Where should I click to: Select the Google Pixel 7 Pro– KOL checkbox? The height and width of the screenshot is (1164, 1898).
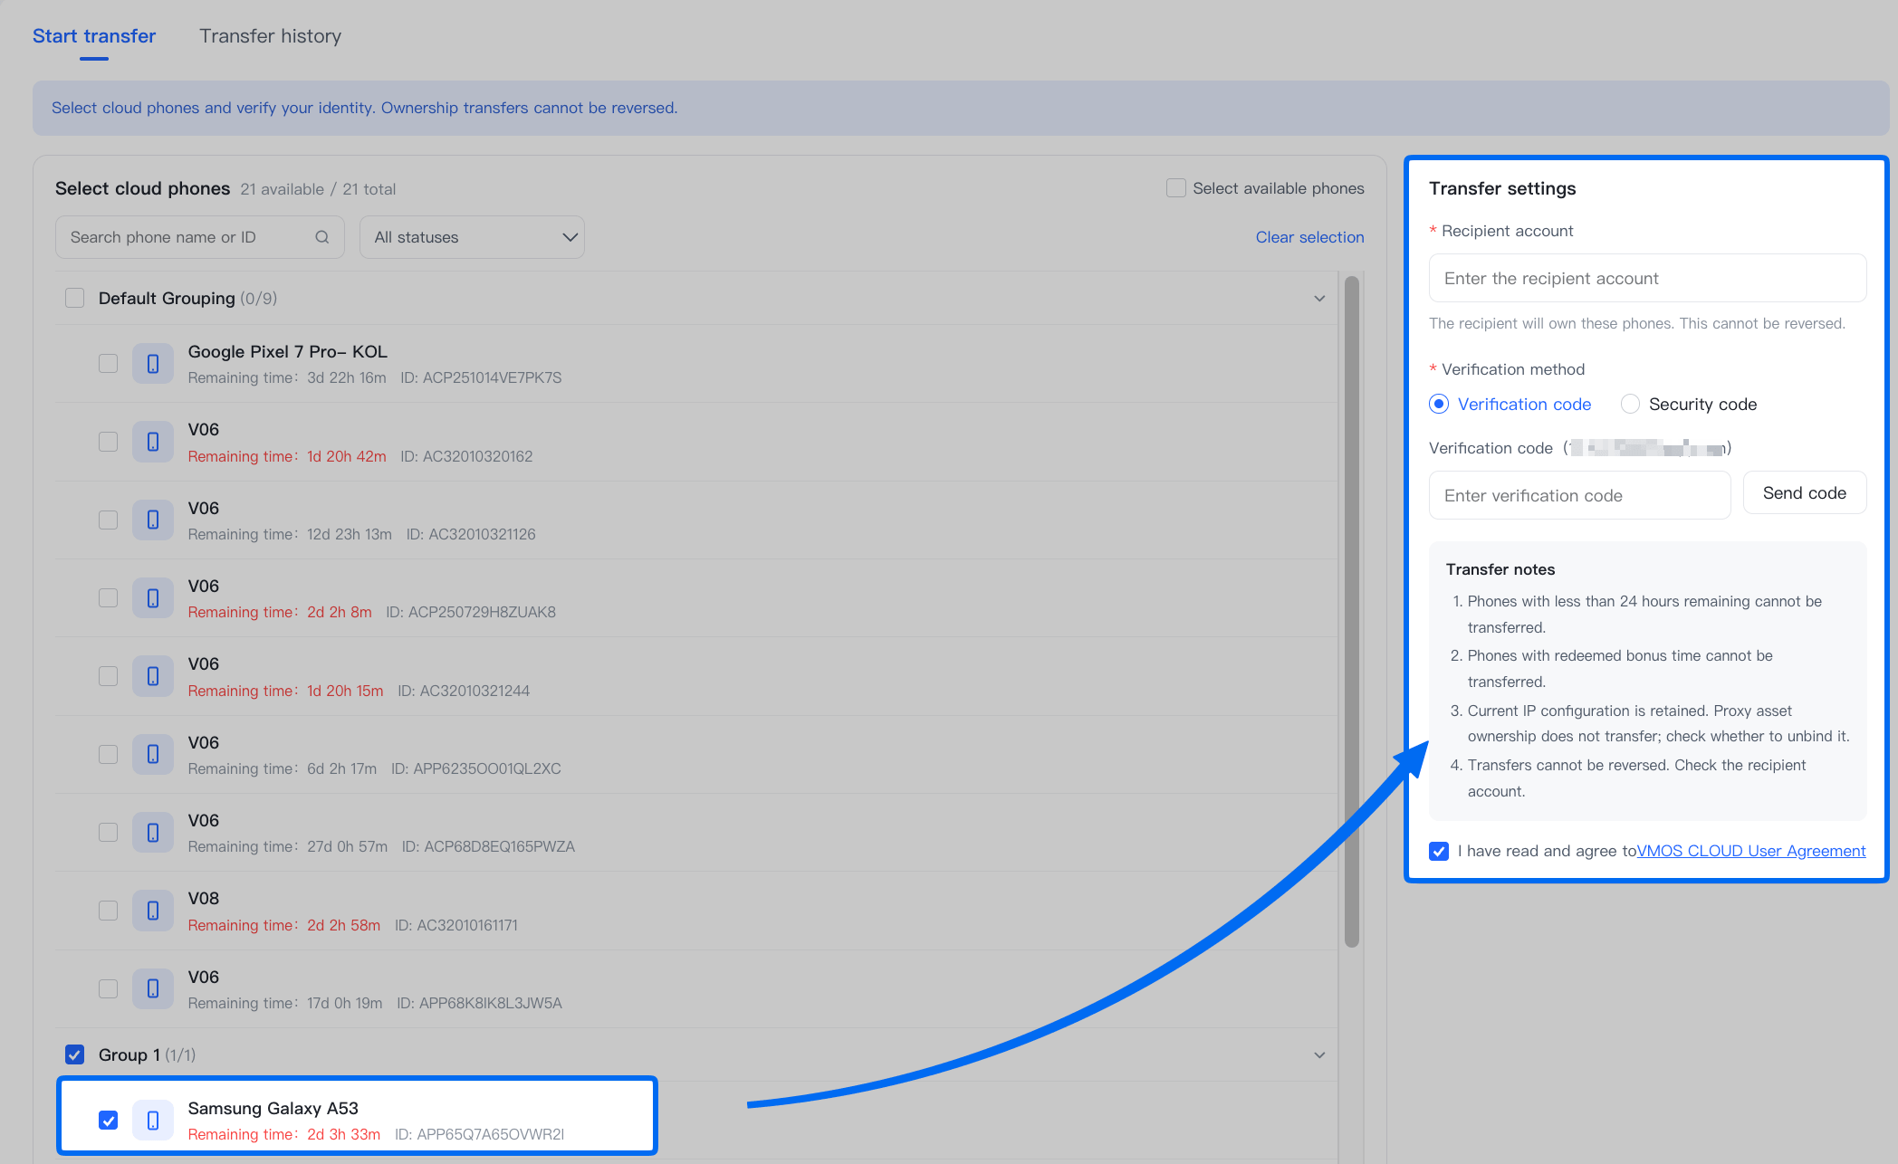pos(109,364)
